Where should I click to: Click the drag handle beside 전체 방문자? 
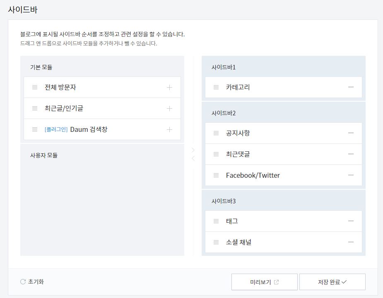(35, 87)
